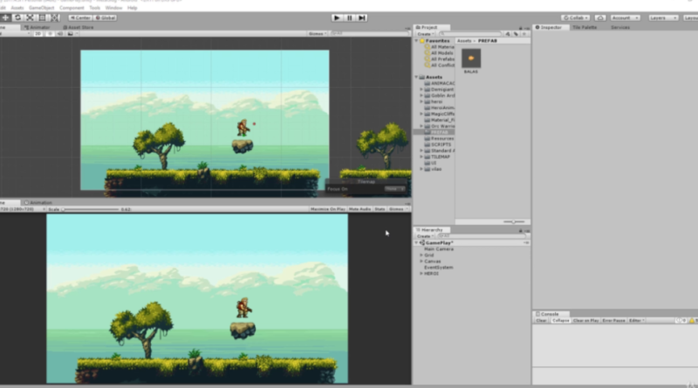Open the Component menu
Viewport: 698px width, 388px height.
pyautogui.click(x=72, y=8)
